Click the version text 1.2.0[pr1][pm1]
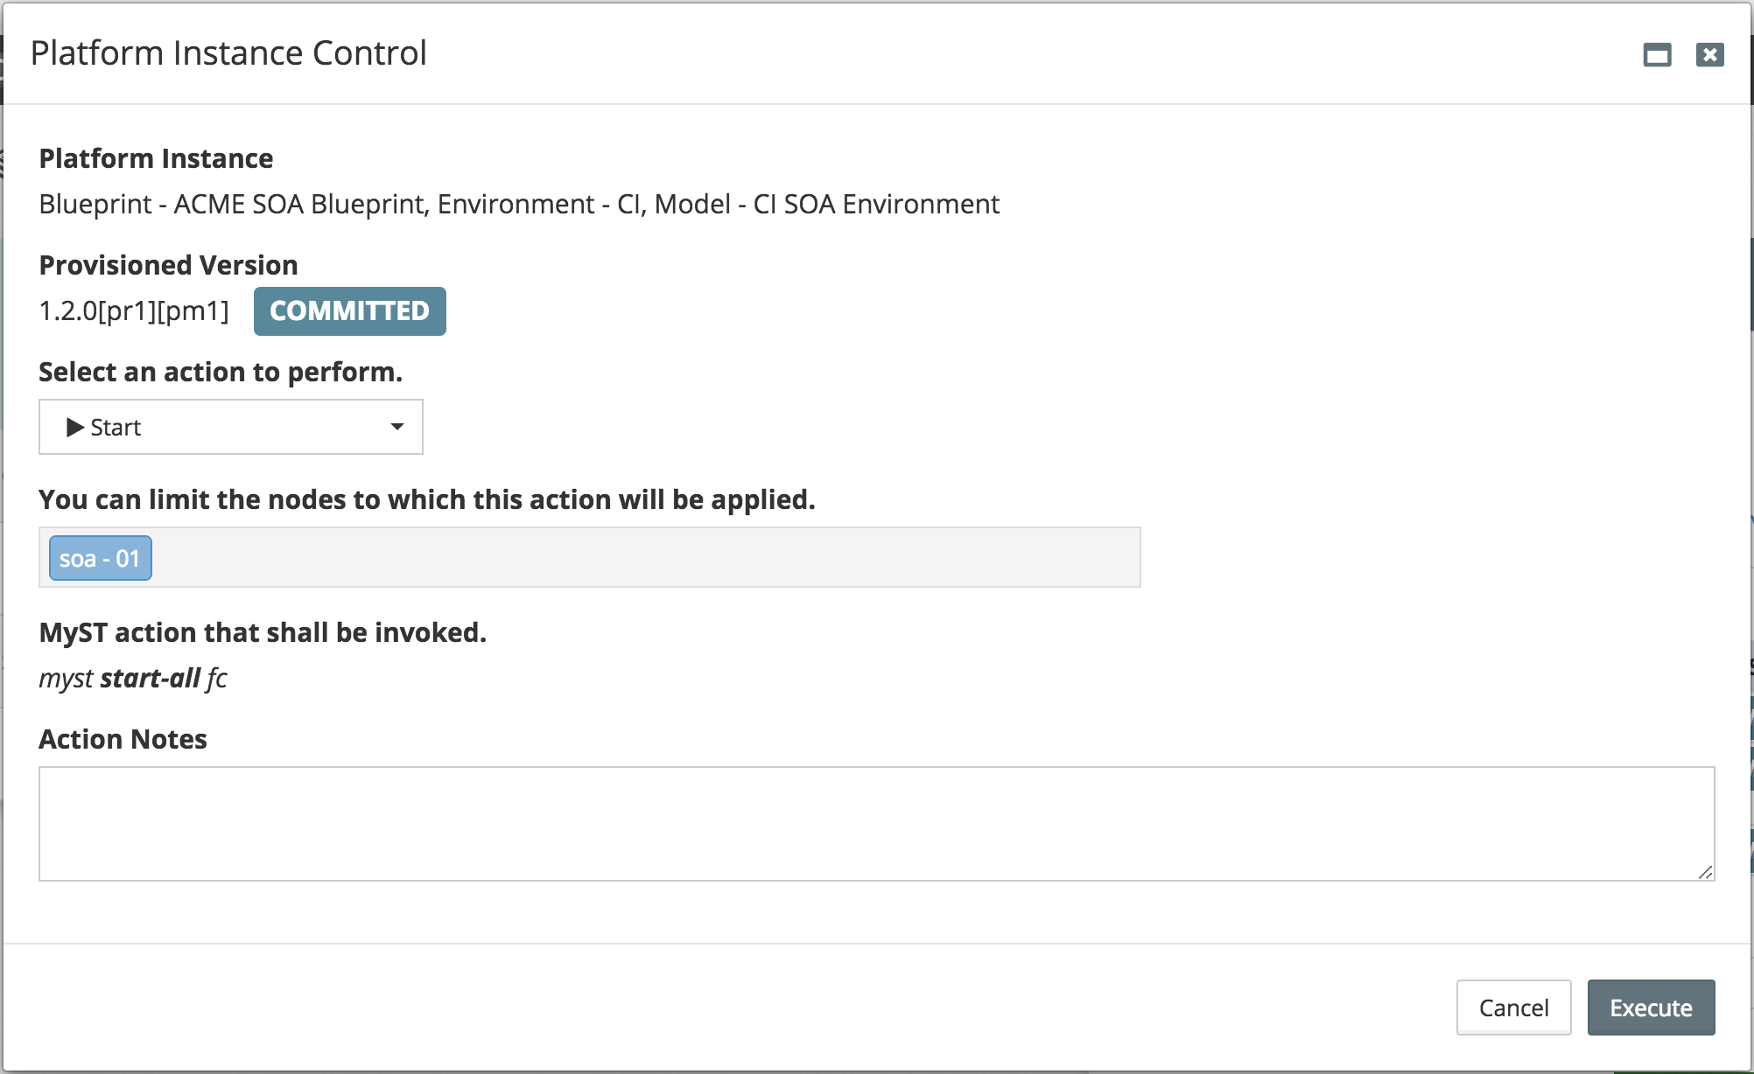Image resolution: width=1754 pixels, height=1074 pixels. pos(134,310)
